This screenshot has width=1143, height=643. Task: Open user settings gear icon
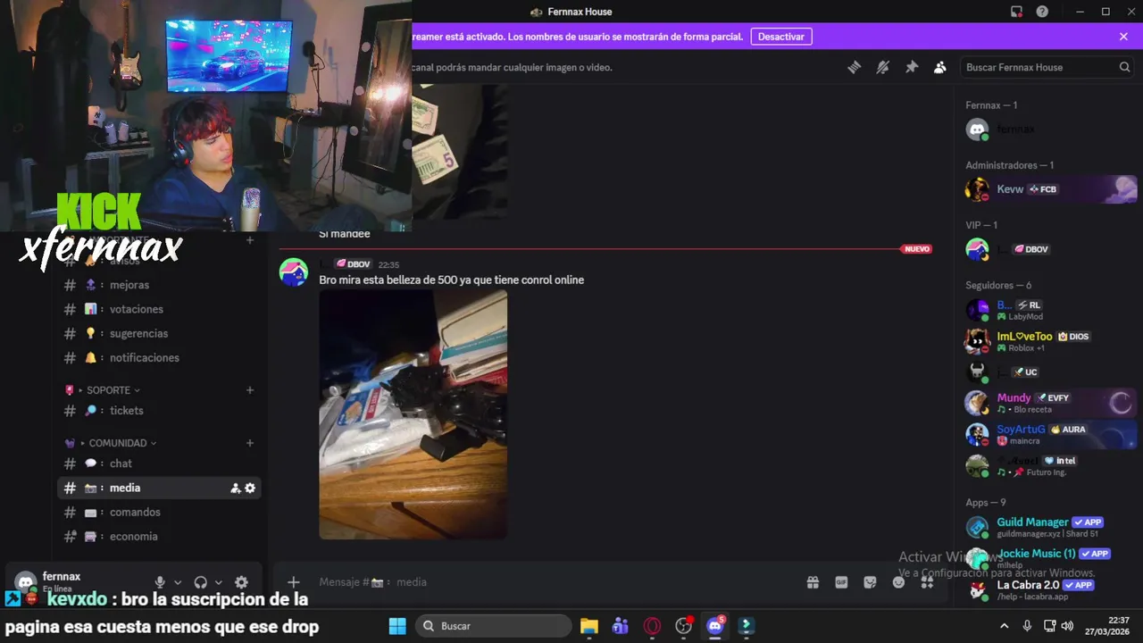(241, 582)
